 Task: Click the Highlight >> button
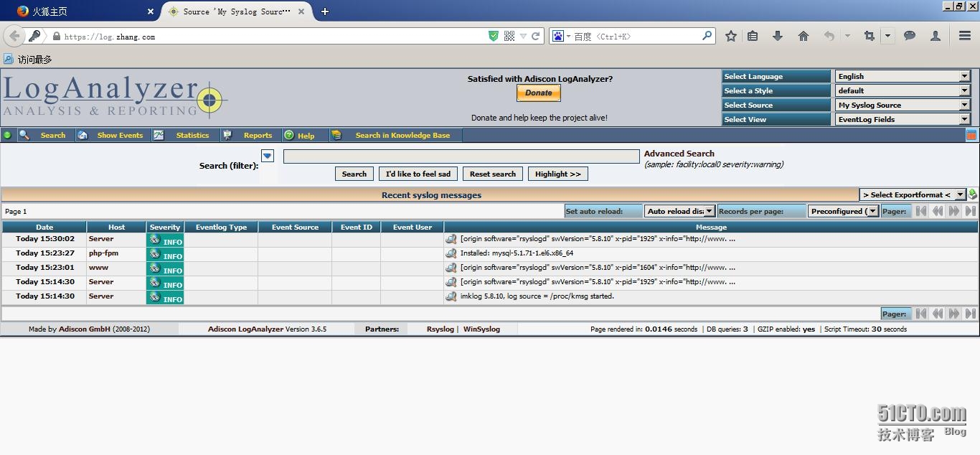558,174
